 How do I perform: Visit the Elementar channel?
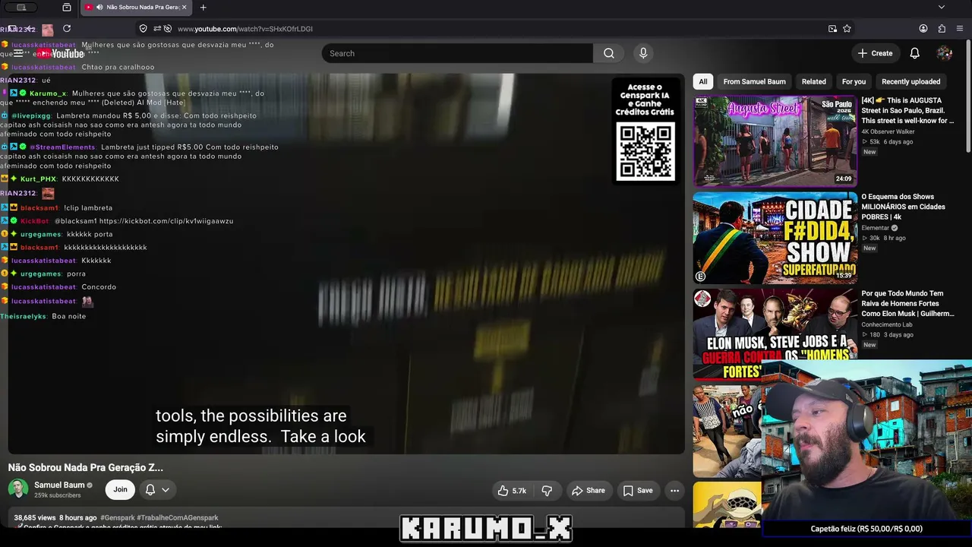tap(875, 228)
